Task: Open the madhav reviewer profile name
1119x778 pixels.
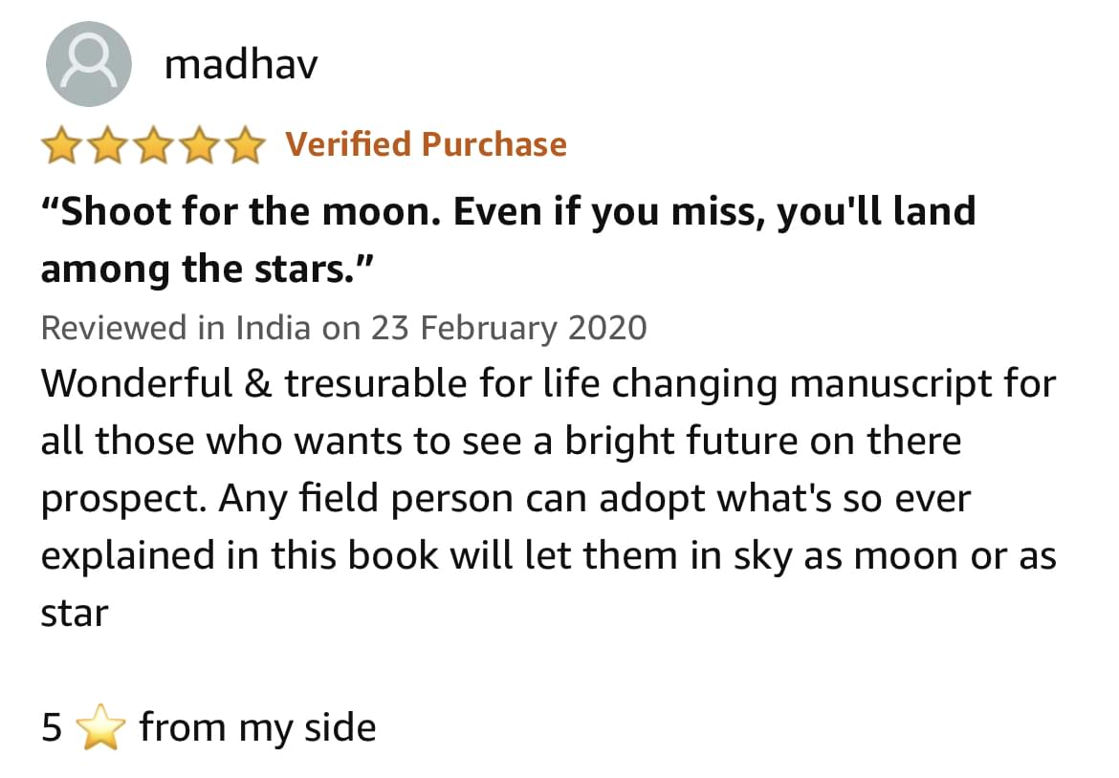Action: click(241, 64)
